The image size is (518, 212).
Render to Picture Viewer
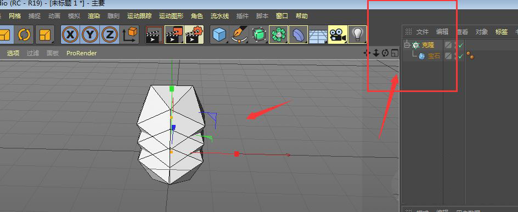(x=174, y=35)
